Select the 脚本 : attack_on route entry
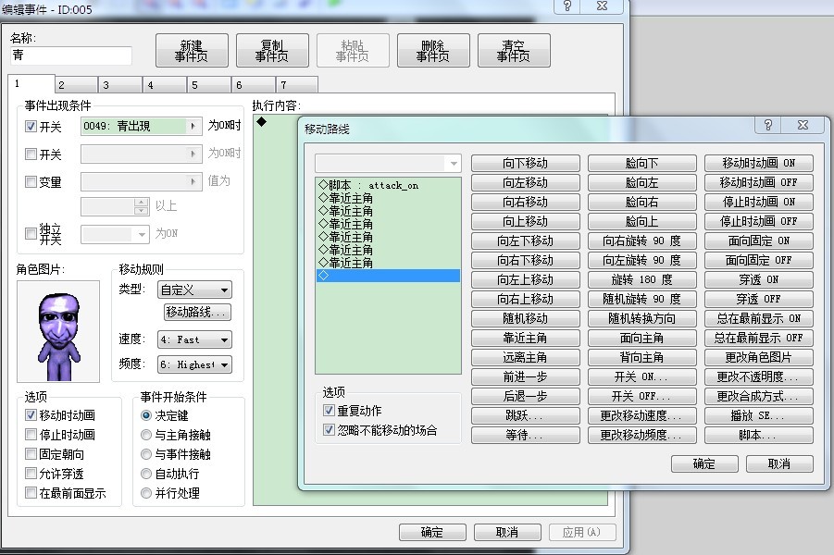834x555 pixels. tap(388, 185)
